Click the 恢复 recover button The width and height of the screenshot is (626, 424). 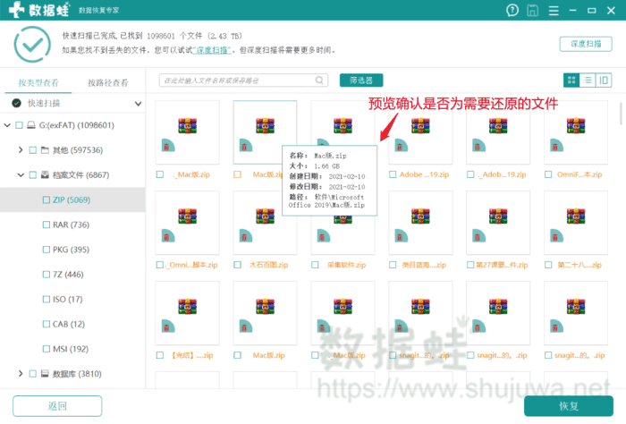(569, 406)
